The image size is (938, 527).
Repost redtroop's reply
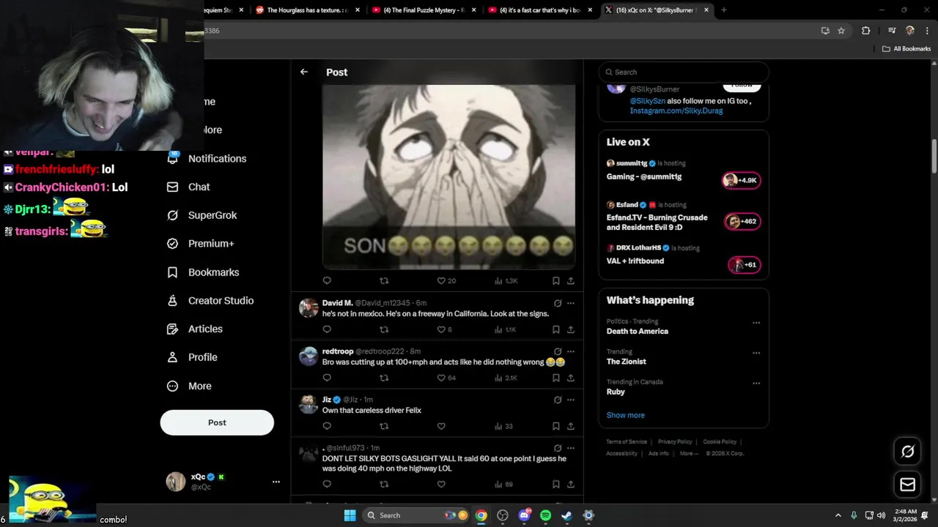384,378
